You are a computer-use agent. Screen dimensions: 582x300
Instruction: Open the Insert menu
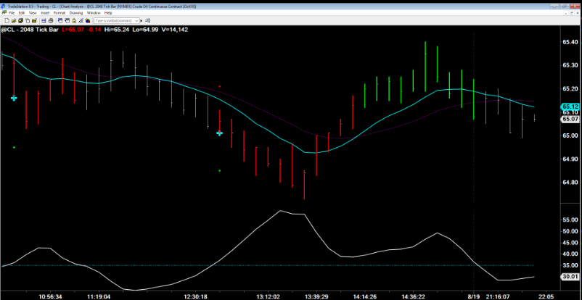45,12
